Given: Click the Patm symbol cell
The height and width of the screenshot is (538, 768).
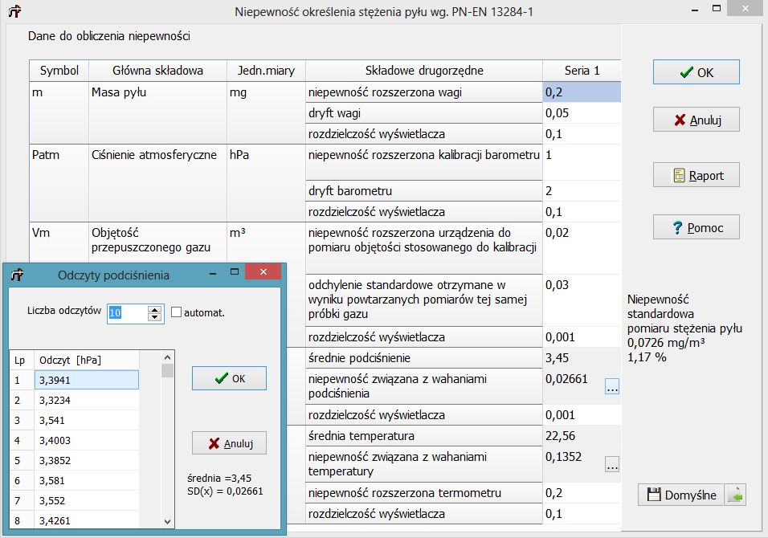Looking at the screenshot, I should click(x=59, y=183).
